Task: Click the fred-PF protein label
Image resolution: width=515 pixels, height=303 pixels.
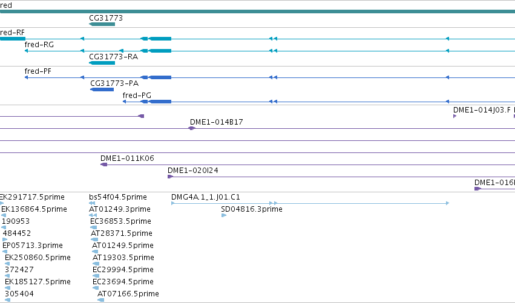Action: pos(38,71)
